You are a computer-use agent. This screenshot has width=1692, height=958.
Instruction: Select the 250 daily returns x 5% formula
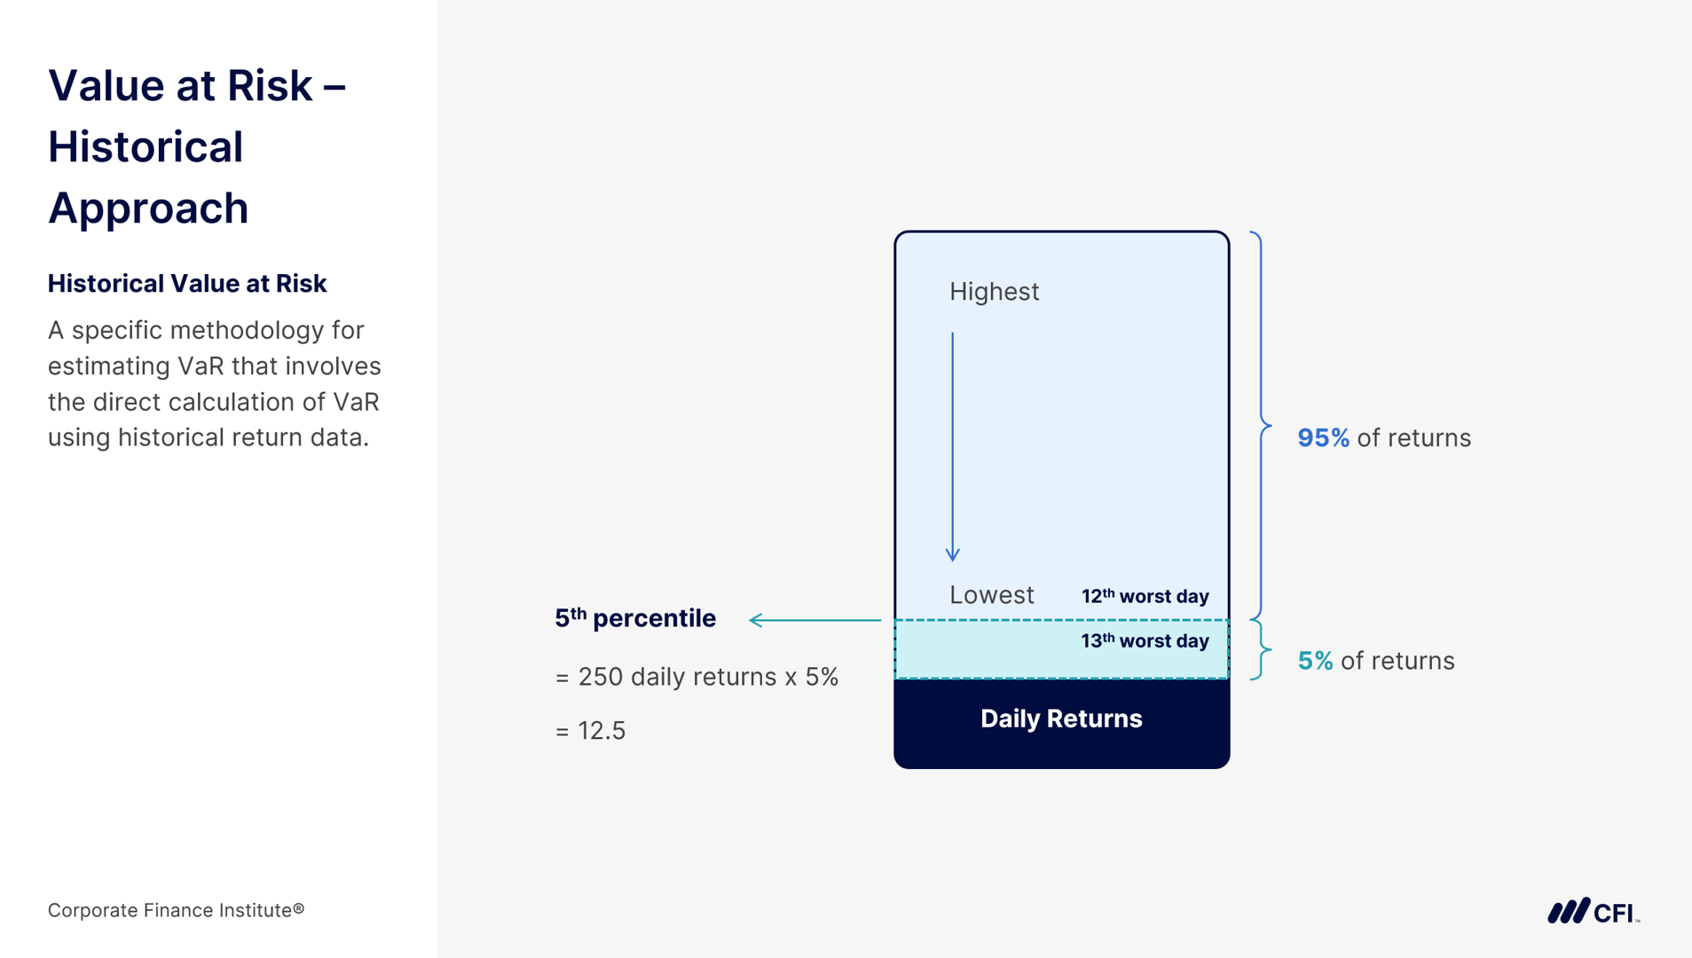click(x=696, y=678)
